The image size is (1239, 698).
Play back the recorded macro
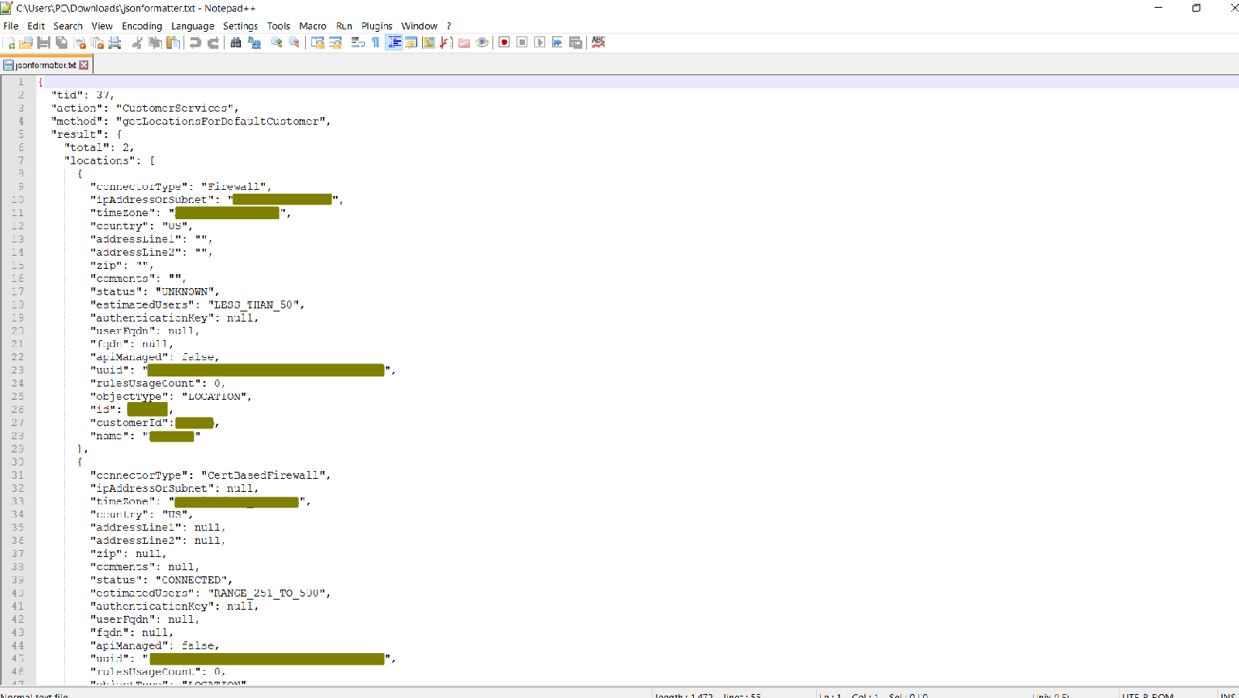coord(540,43)
